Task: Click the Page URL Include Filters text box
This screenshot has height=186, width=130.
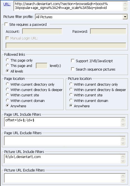Action: click(x=62, y=122)
